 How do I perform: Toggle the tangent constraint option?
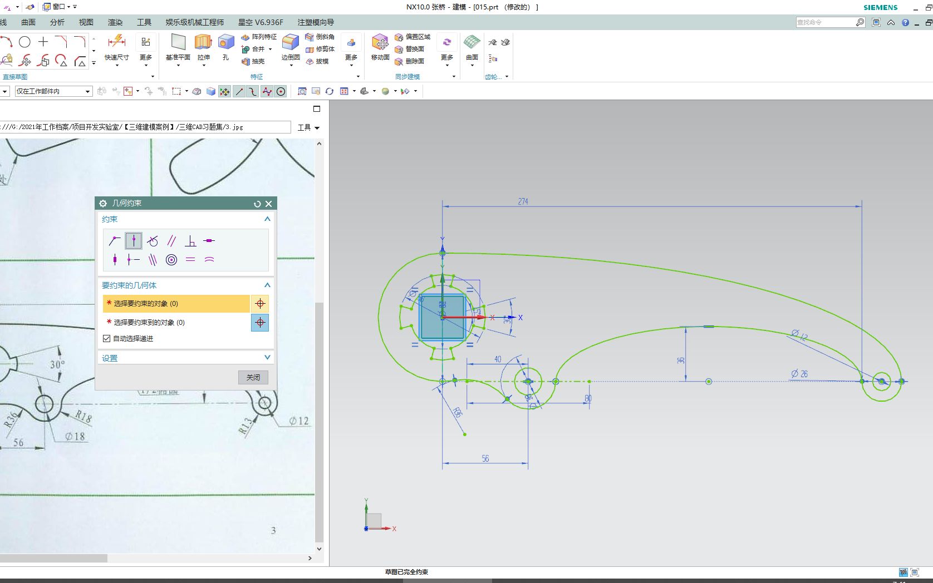point(153,241)
